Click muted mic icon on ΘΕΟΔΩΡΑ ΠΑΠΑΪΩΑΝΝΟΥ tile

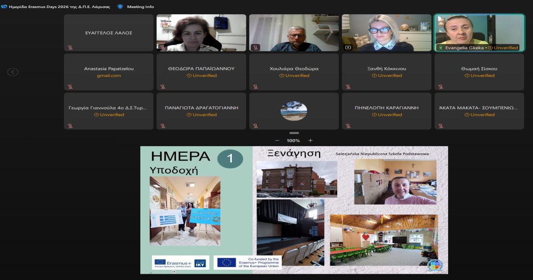click(163, 86)
